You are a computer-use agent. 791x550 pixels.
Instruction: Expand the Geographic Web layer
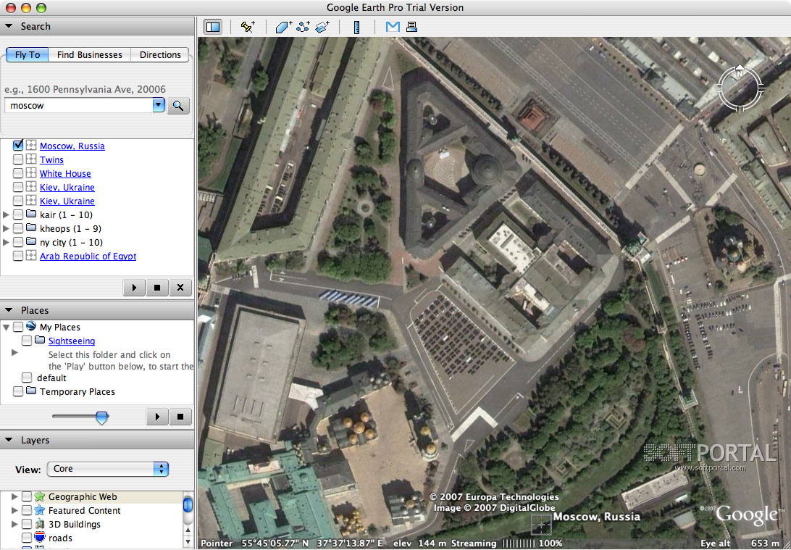[13, 497]
